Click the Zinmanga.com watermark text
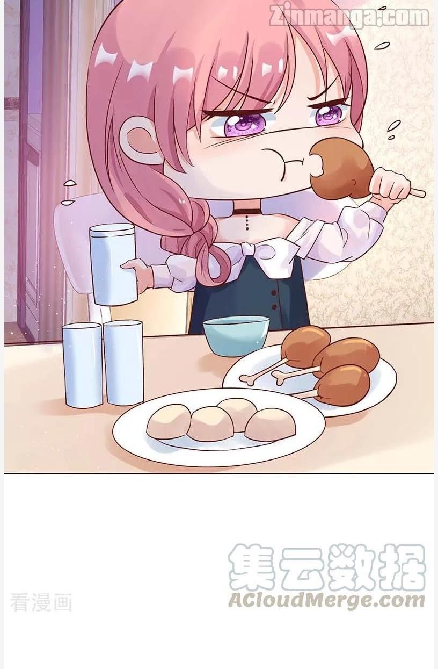Viewport: 438px width, 669px height. [349, 17]
